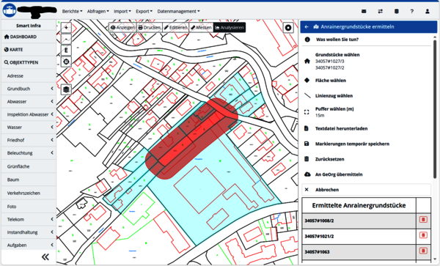This screenshot has width=440, height=266.
Task: Click Markierungen temporär speichern
Action: coord(352,144)
